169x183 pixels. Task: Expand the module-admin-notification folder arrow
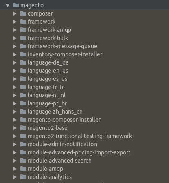(x=15, y=144)
